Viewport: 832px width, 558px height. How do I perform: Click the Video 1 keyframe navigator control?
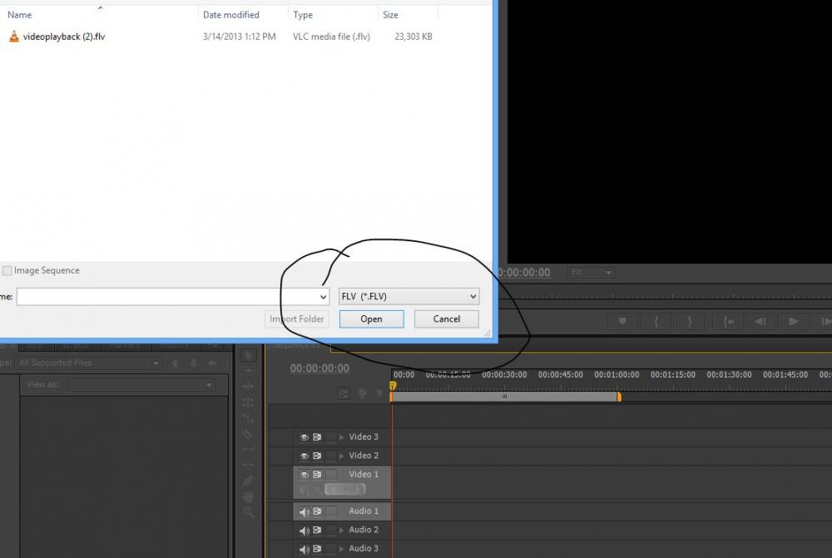click(345, 489)
